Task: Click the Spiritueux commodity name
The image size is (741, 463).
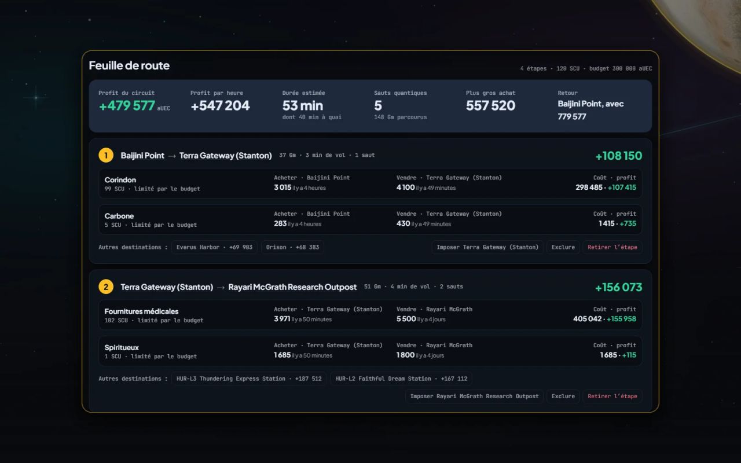Action: (x=122, y=347)
